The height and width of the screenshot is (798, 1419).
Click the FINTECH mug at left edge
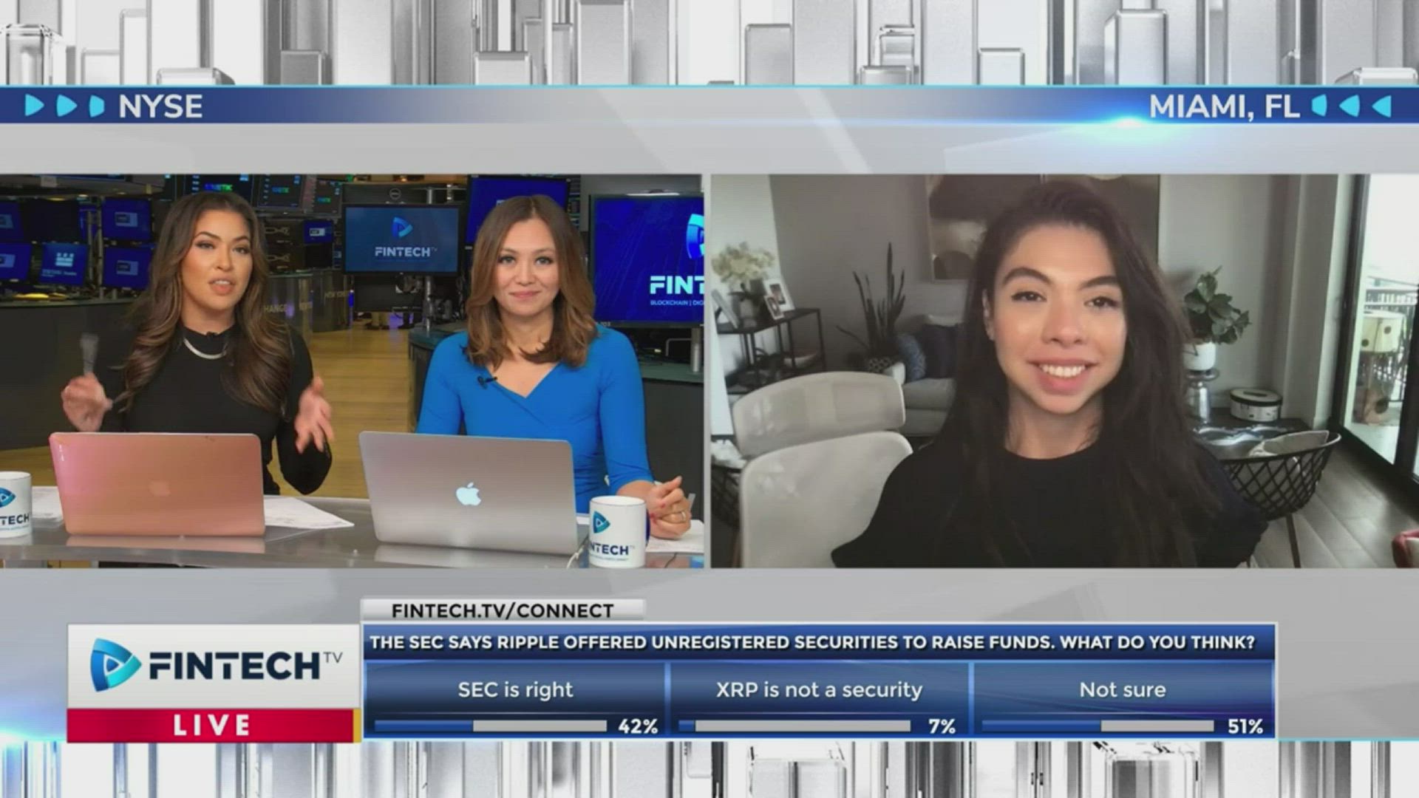pyautogui.click(x=13, y=505)
